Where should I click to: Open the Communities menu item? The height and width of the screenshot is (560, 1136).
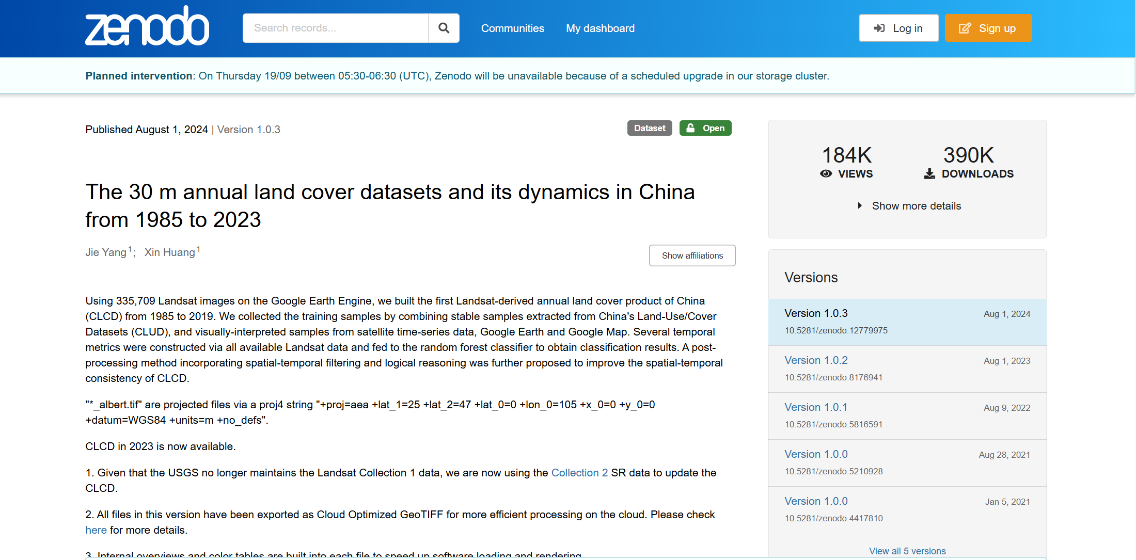point(512,28)
